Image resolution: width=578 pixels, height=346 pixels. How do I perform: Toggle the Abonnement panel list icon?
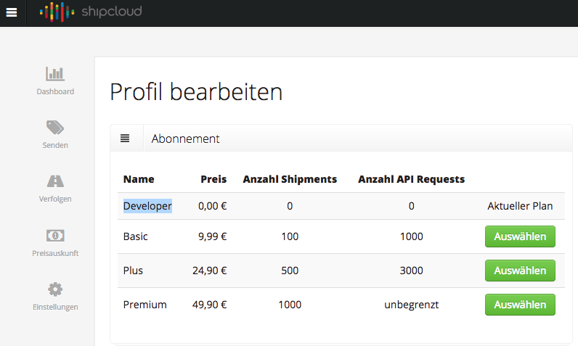click(125, 138)
